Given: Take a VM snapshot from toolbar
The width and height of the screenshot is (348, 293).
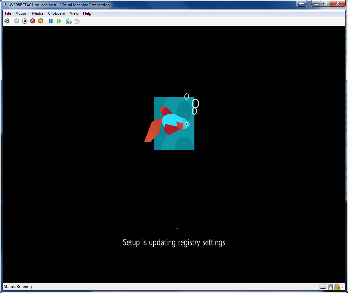Looking at the screenshot, I should click(x=69, y=21).
